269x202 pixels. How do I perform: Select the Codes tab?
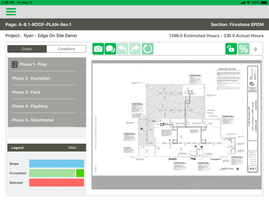pos(27,49)
